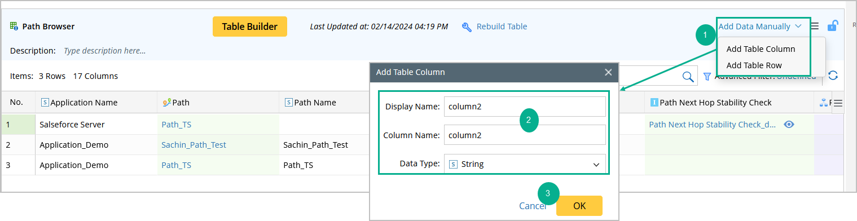
Task: Focus the Column Name input field
Action: (525, 135)
